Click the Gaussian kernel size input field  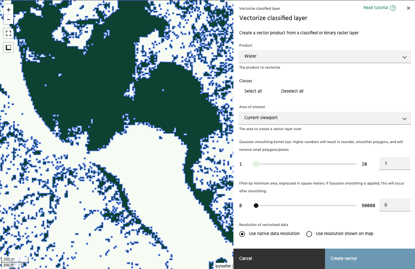(395, 164)
